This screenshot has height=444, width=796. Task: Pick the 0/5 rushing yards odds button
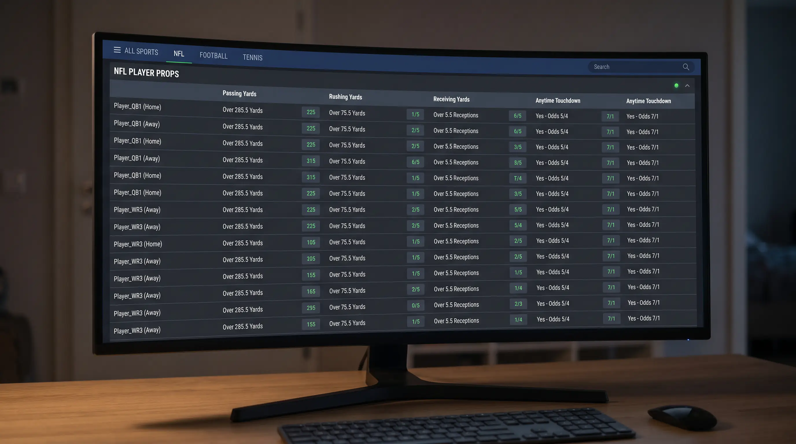pos(416,305)
